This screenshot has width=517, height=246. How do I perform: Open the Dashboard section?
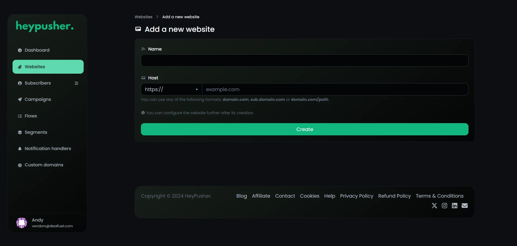(37, 50)
